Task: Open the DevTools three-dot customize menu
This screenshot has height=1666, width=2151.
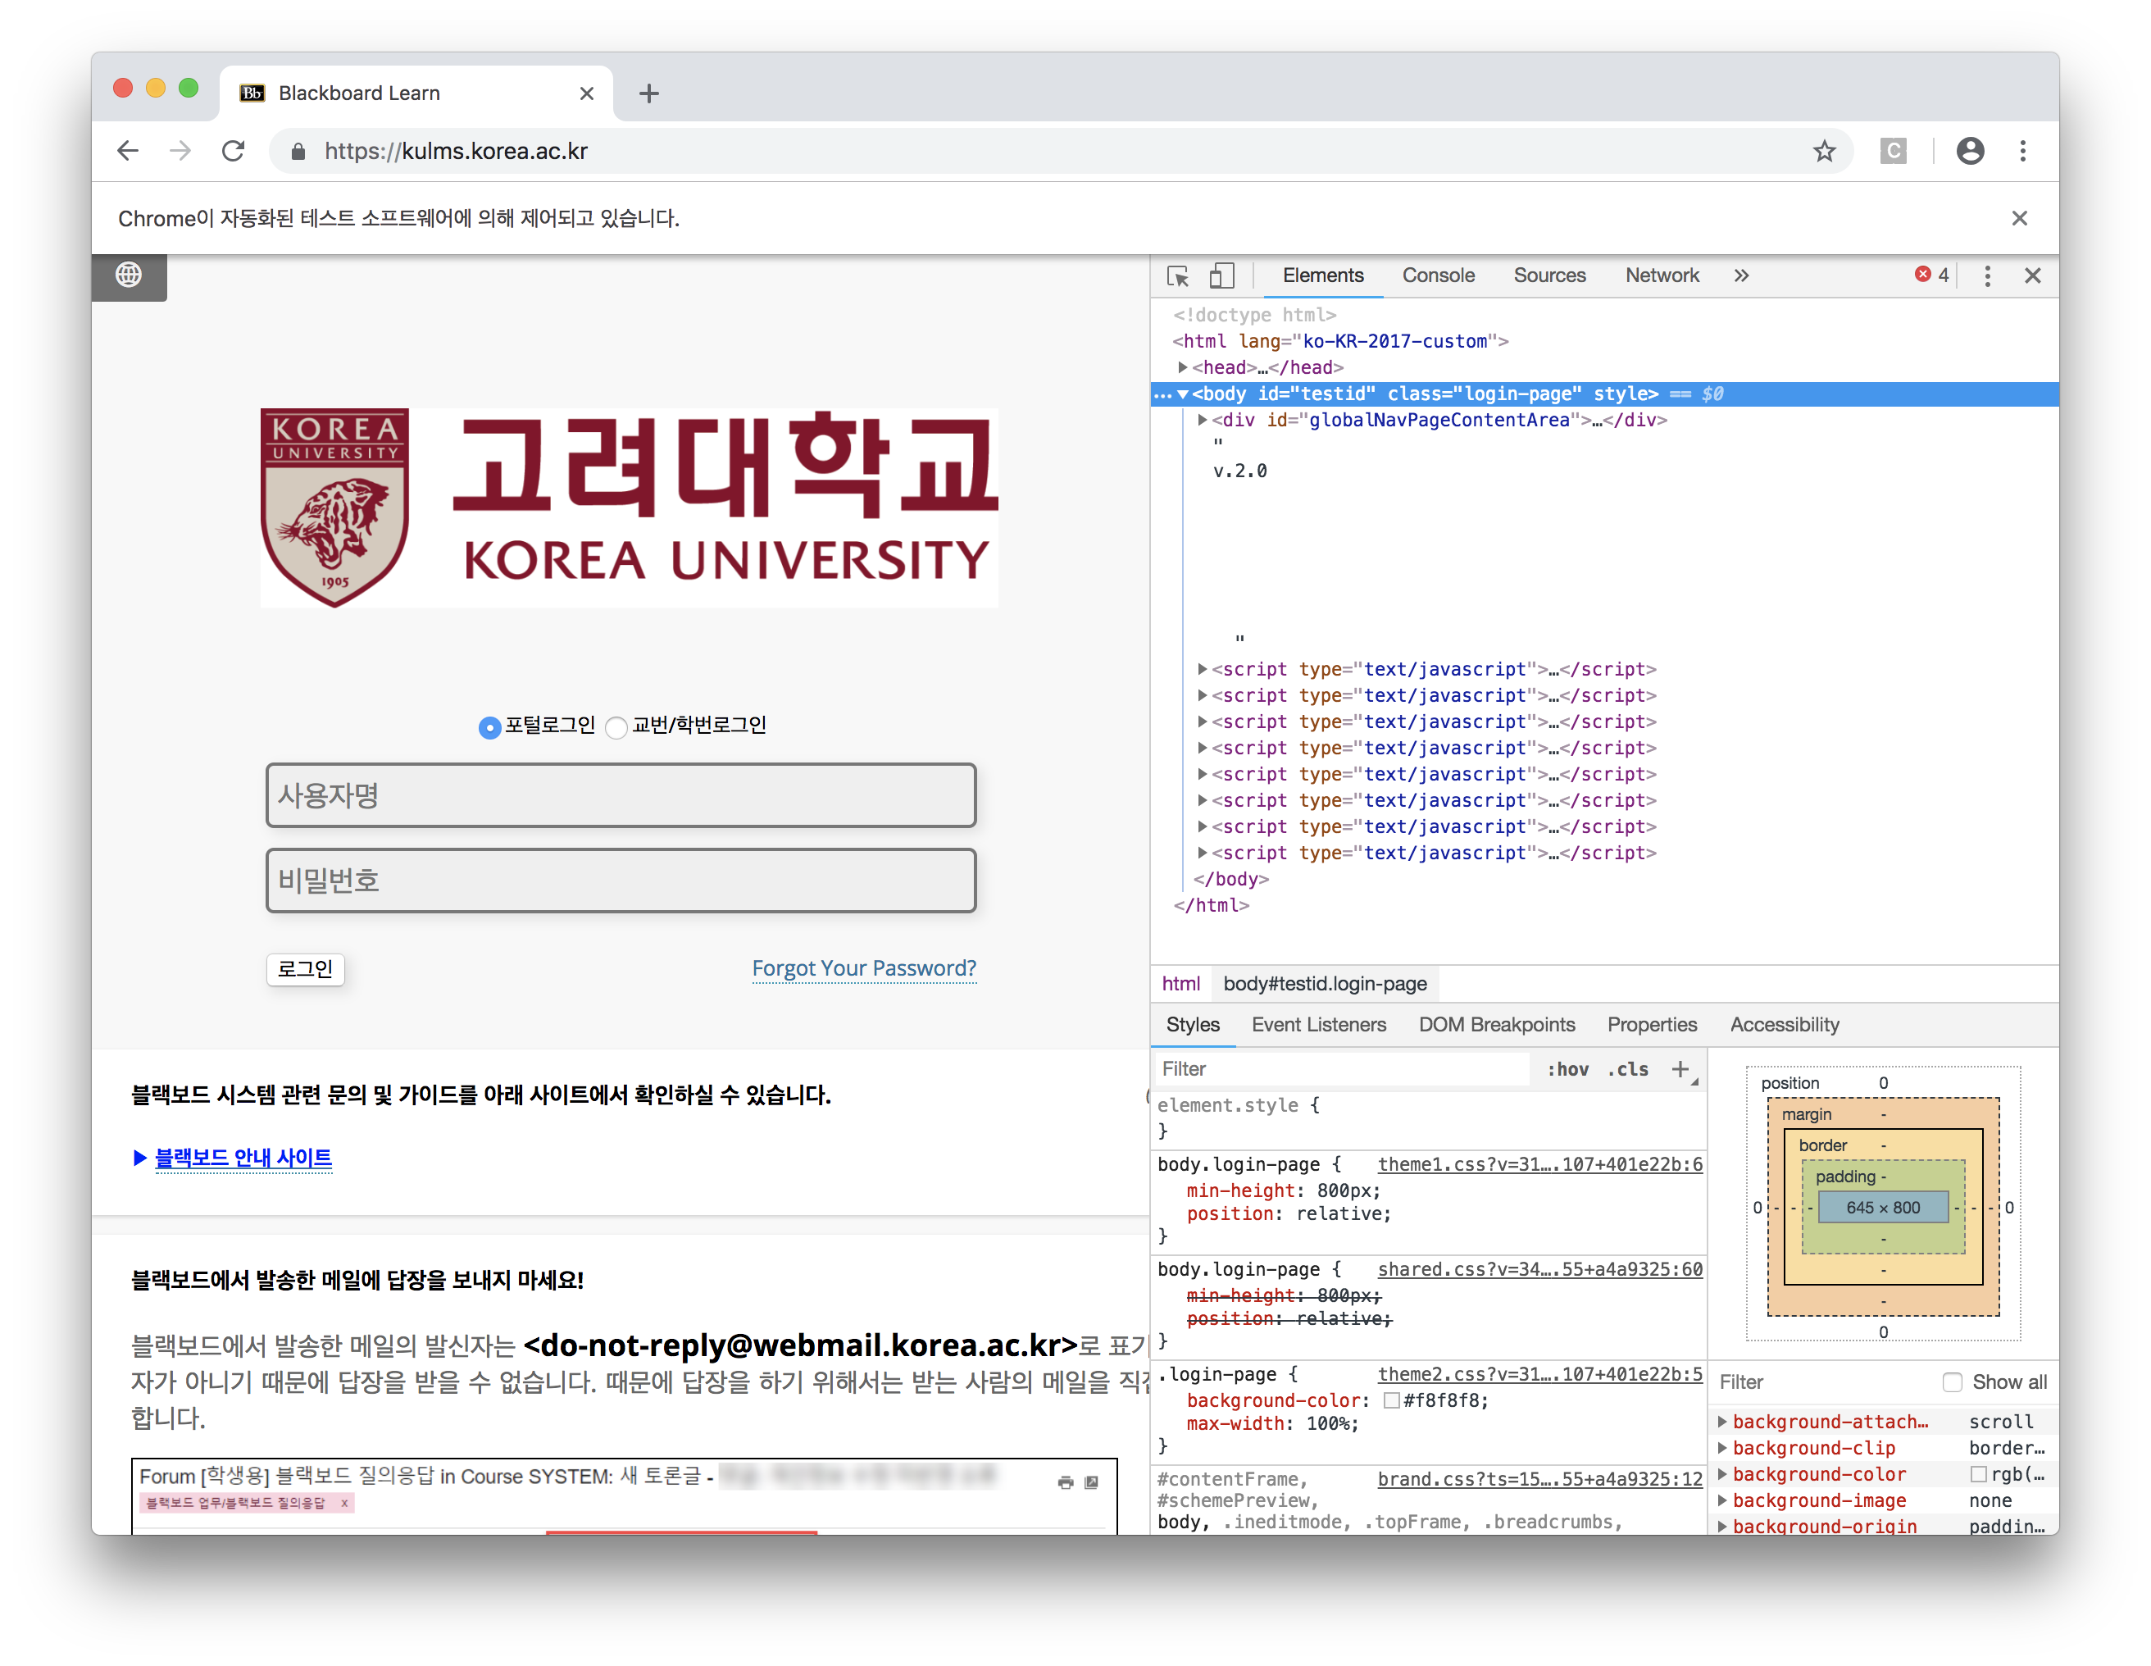Action: [1986, 275]
